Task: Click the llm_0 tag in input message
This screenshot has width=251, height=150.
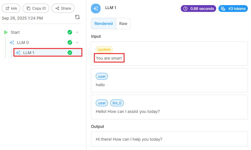Action: (117, 103)
